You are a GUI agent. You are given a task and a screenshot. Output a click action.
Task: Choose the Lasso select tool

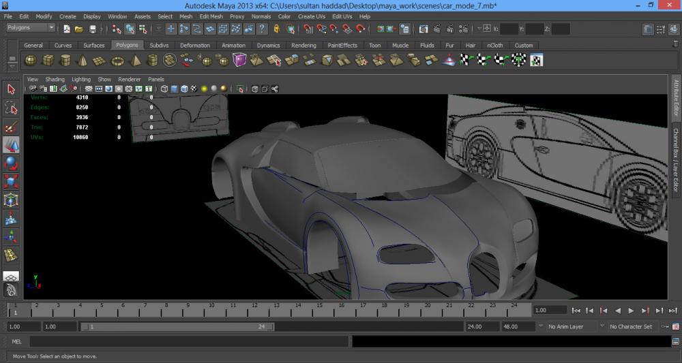click(11, 108)
